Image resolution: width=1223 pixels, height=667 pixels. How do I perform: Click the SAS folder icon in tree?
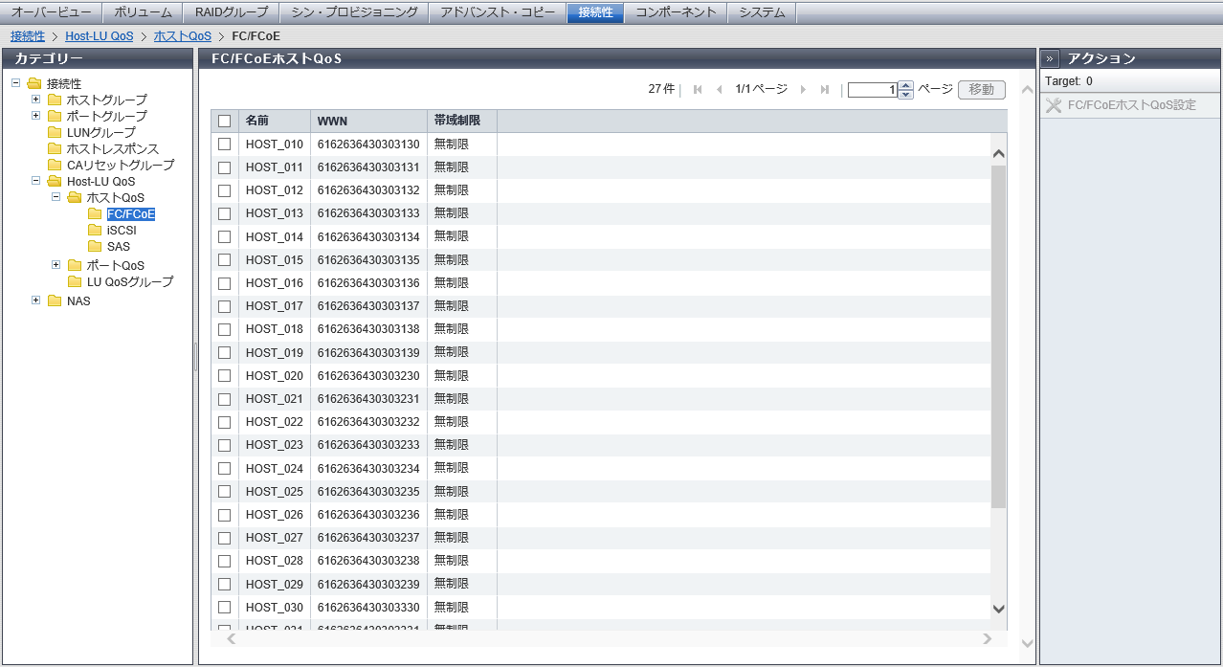94,247
